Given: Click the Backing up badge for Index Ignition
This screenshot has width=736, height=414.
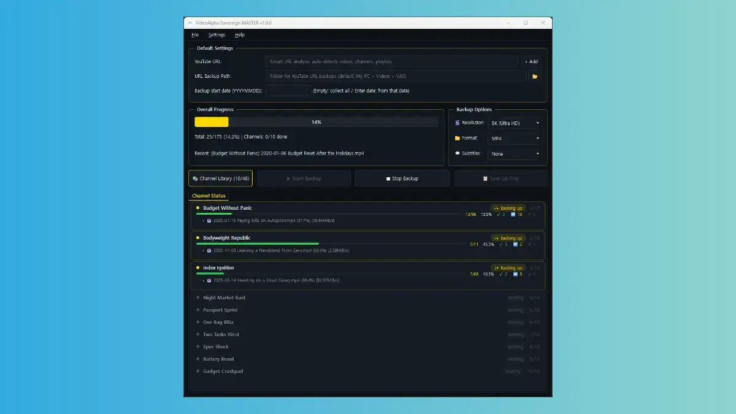Looking at the screenshot, I should [x=508, y=268].
